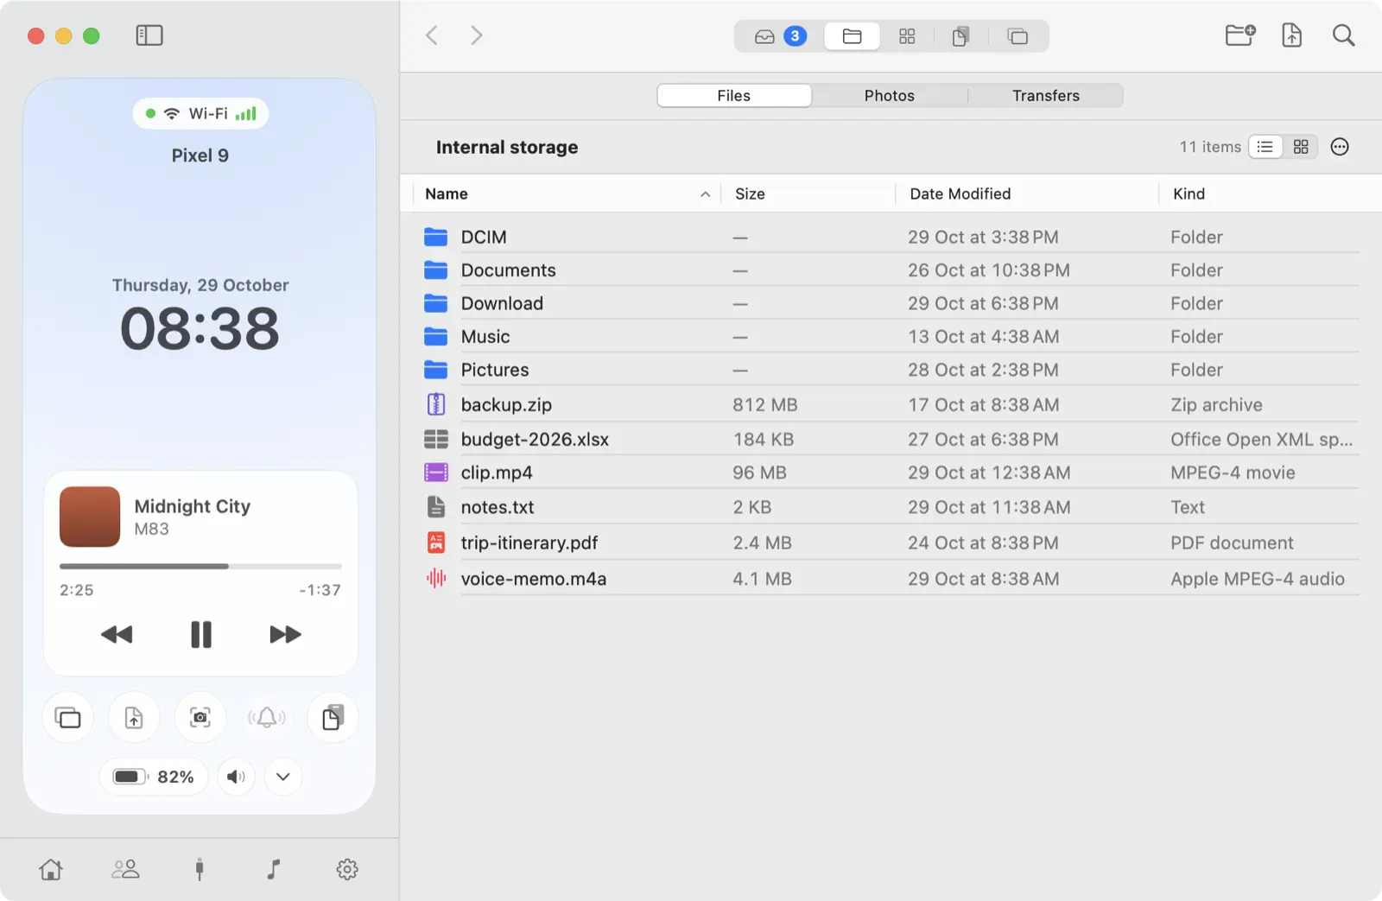Open screen mirroring in the top toolbar
This screenshot has width=1382, height=901.
coord(1017,36)
